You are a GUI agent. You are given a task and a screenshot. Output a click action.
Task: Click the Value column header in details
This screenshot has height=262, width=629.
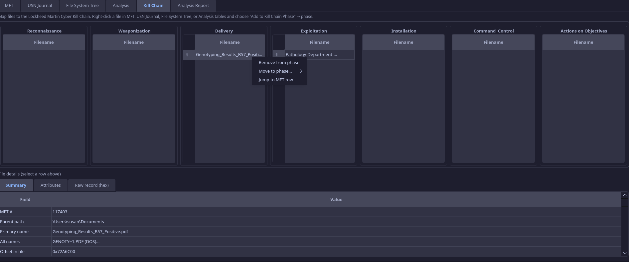[336, 200]
